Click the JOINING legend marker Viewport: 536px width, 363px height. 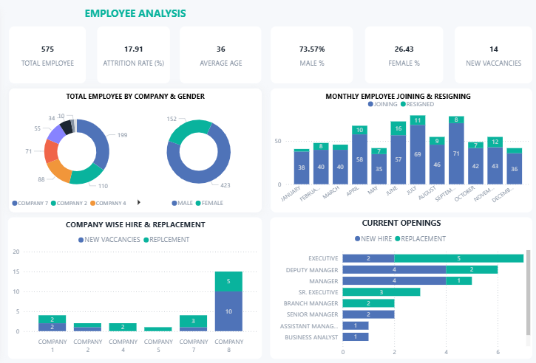pos(370,105)
